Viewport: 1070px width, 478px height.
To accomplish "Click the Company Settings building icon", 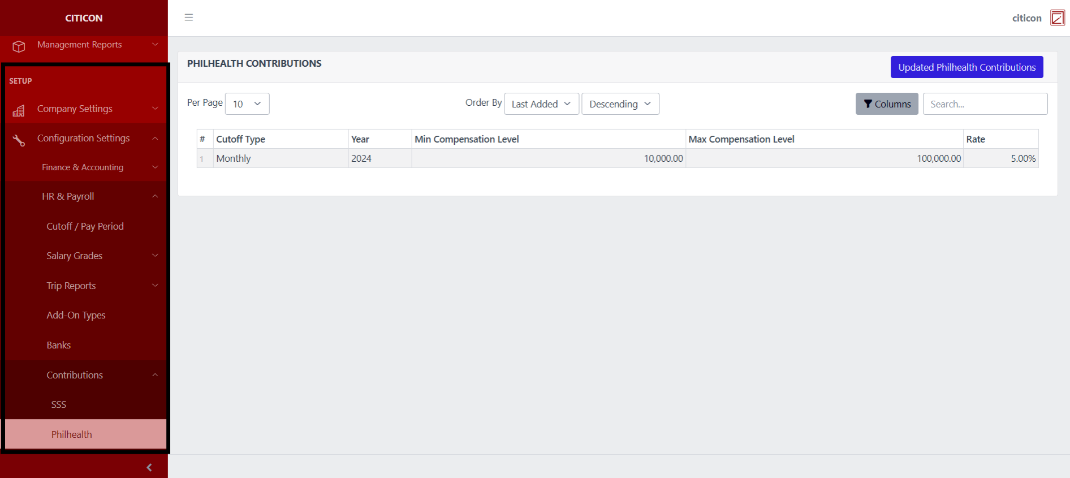I will tap(19, 110).
